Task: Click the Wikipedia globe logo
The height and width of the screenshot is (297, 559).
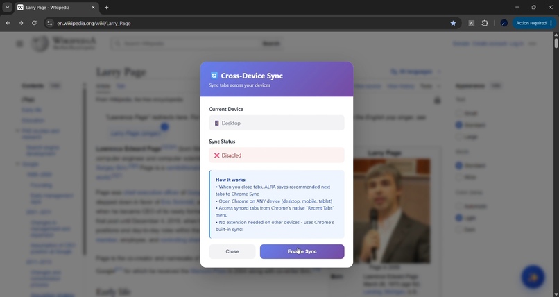Action: coord(40,44)
